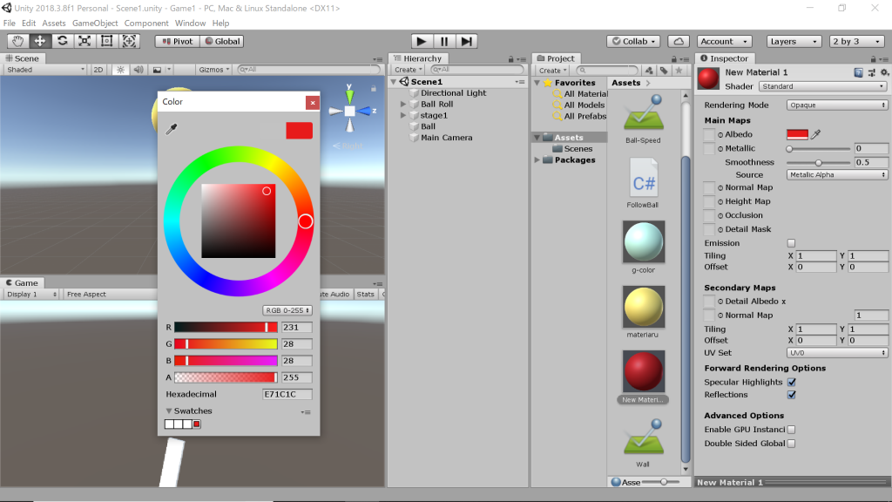Open the GameObject menu

tap(95, 24)
